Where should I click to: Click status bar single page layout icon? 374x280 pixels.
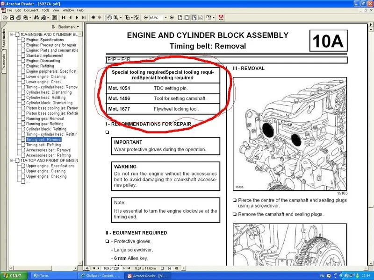(x=162, y=268)
